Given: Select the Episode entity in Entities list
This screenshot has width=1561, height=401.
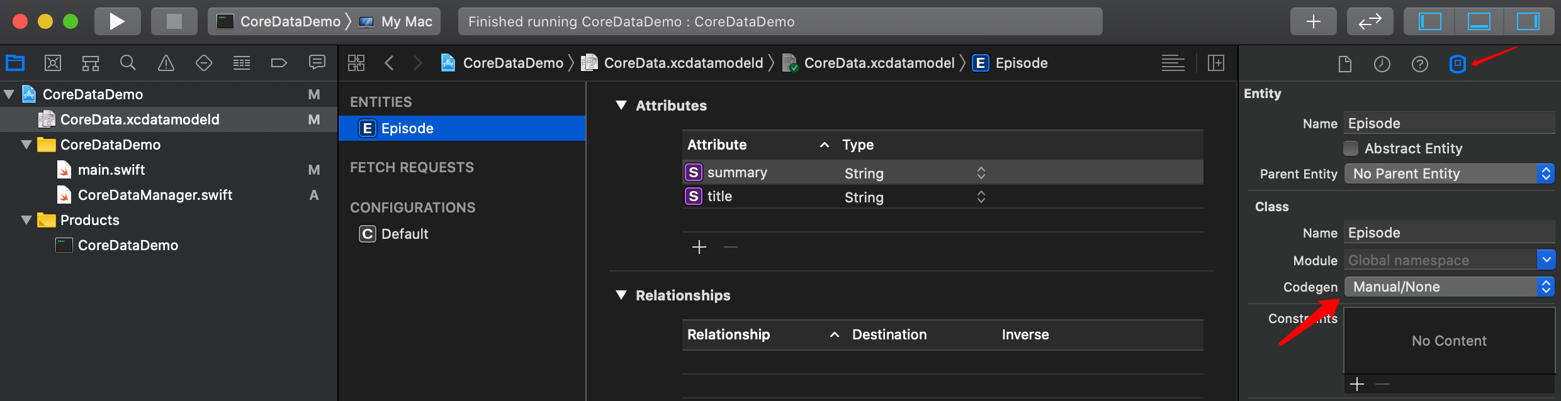Looking at the screenshot, I should (x=462, y=128).
